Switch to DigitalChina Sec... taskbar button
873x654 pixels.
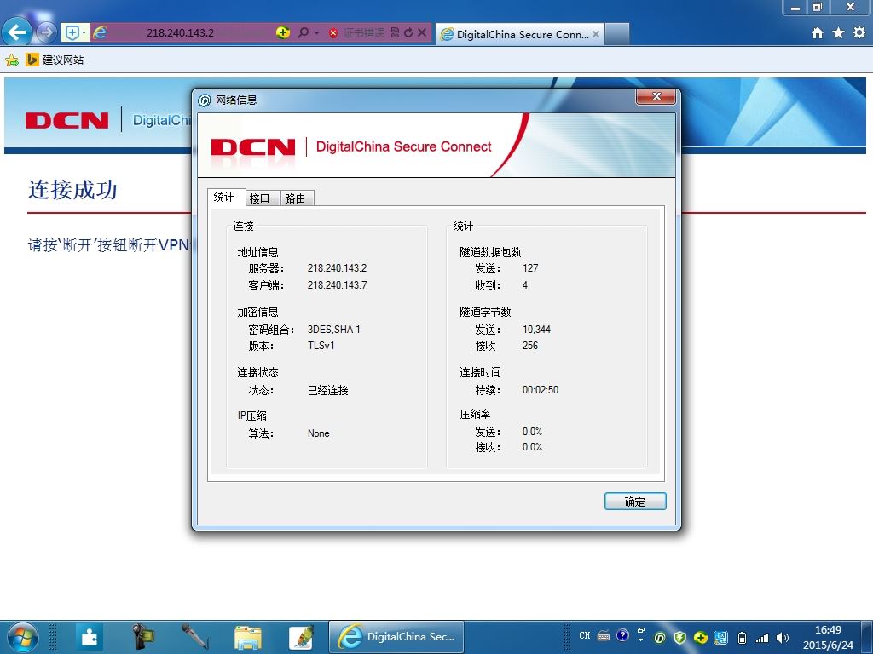point(396,637)
